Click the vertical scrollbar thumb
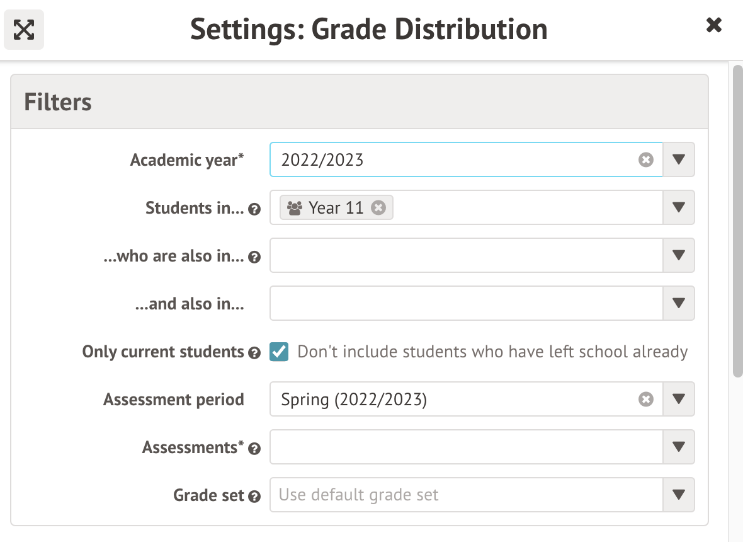 (737, 221)
